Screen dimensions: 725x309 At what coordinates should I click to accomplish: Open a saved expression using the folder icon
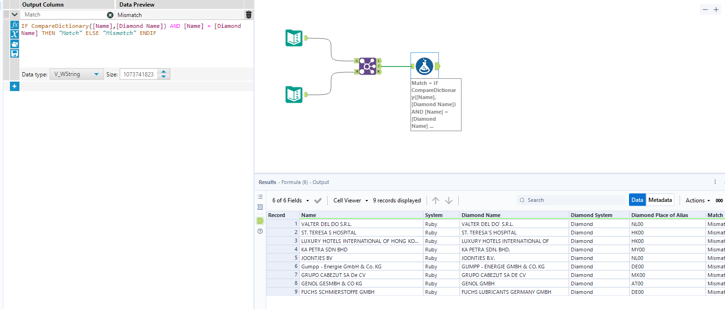point(14,43)
